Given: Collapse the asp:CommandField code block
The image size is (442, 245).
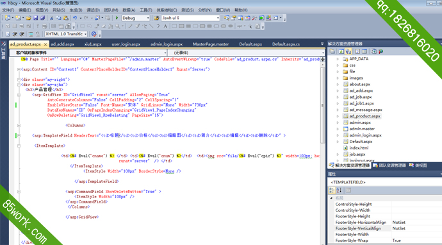Looking at the screenshot, I should pos(19,191).
